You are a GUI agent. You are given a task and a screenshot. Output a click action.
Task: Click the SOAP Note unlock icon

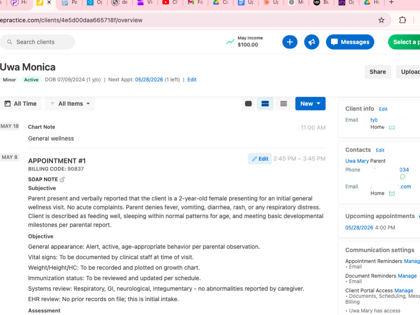pos(63,179)
